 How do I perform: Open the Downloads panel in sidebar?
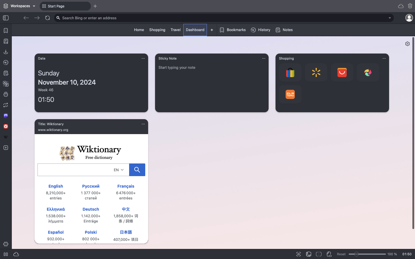(x=6, y=52)
